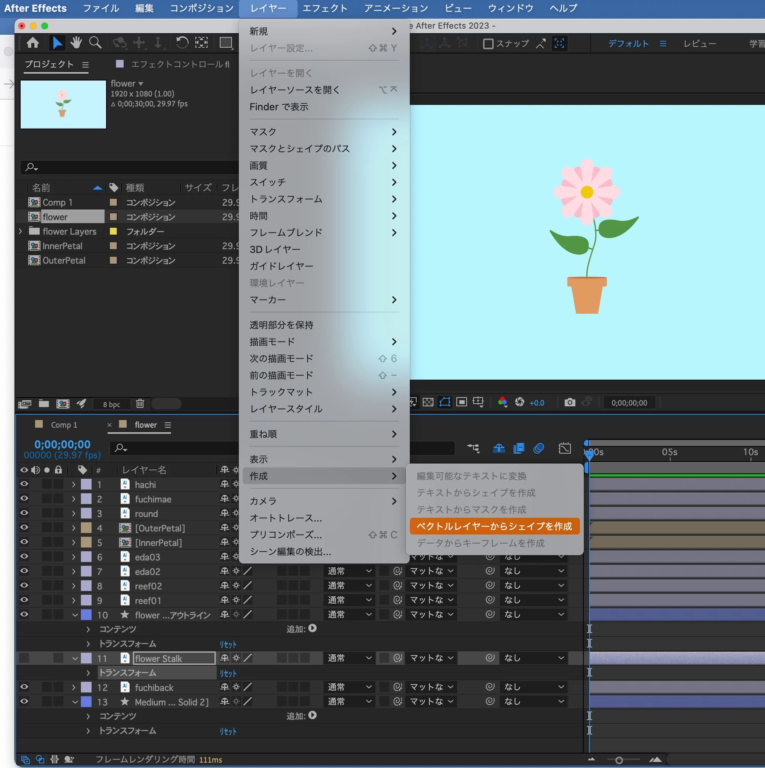The image size is (765, 768).
Task: Collapse the flower Stalk layer properties
Action: pos(75,658)
